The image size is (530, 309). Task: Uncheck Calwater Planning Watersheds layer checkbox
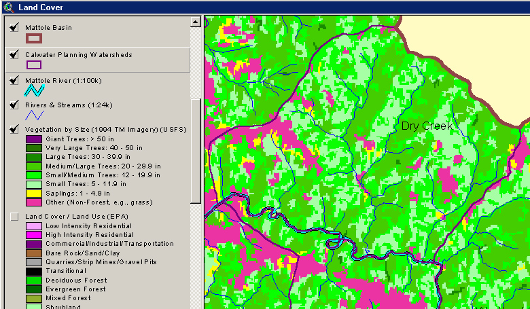pos(14,54)
